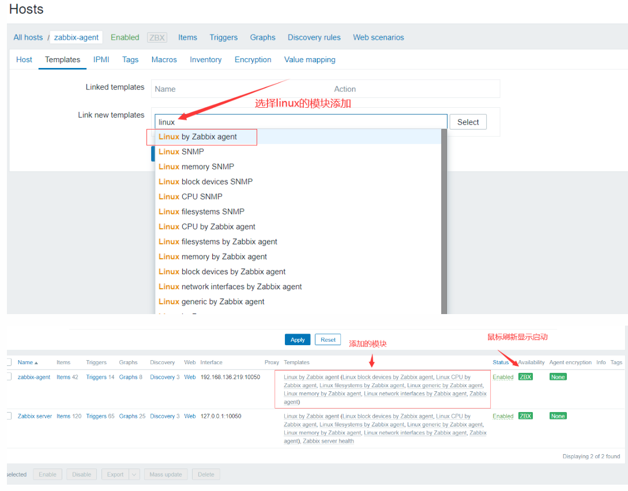Open Triggers 14 for zabbix-agent
Viewport: 628px width, 491px height.
[96, 377]
